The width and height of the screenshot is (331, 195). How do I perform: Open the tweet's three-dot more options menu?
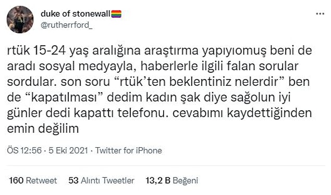coord(320,14)
